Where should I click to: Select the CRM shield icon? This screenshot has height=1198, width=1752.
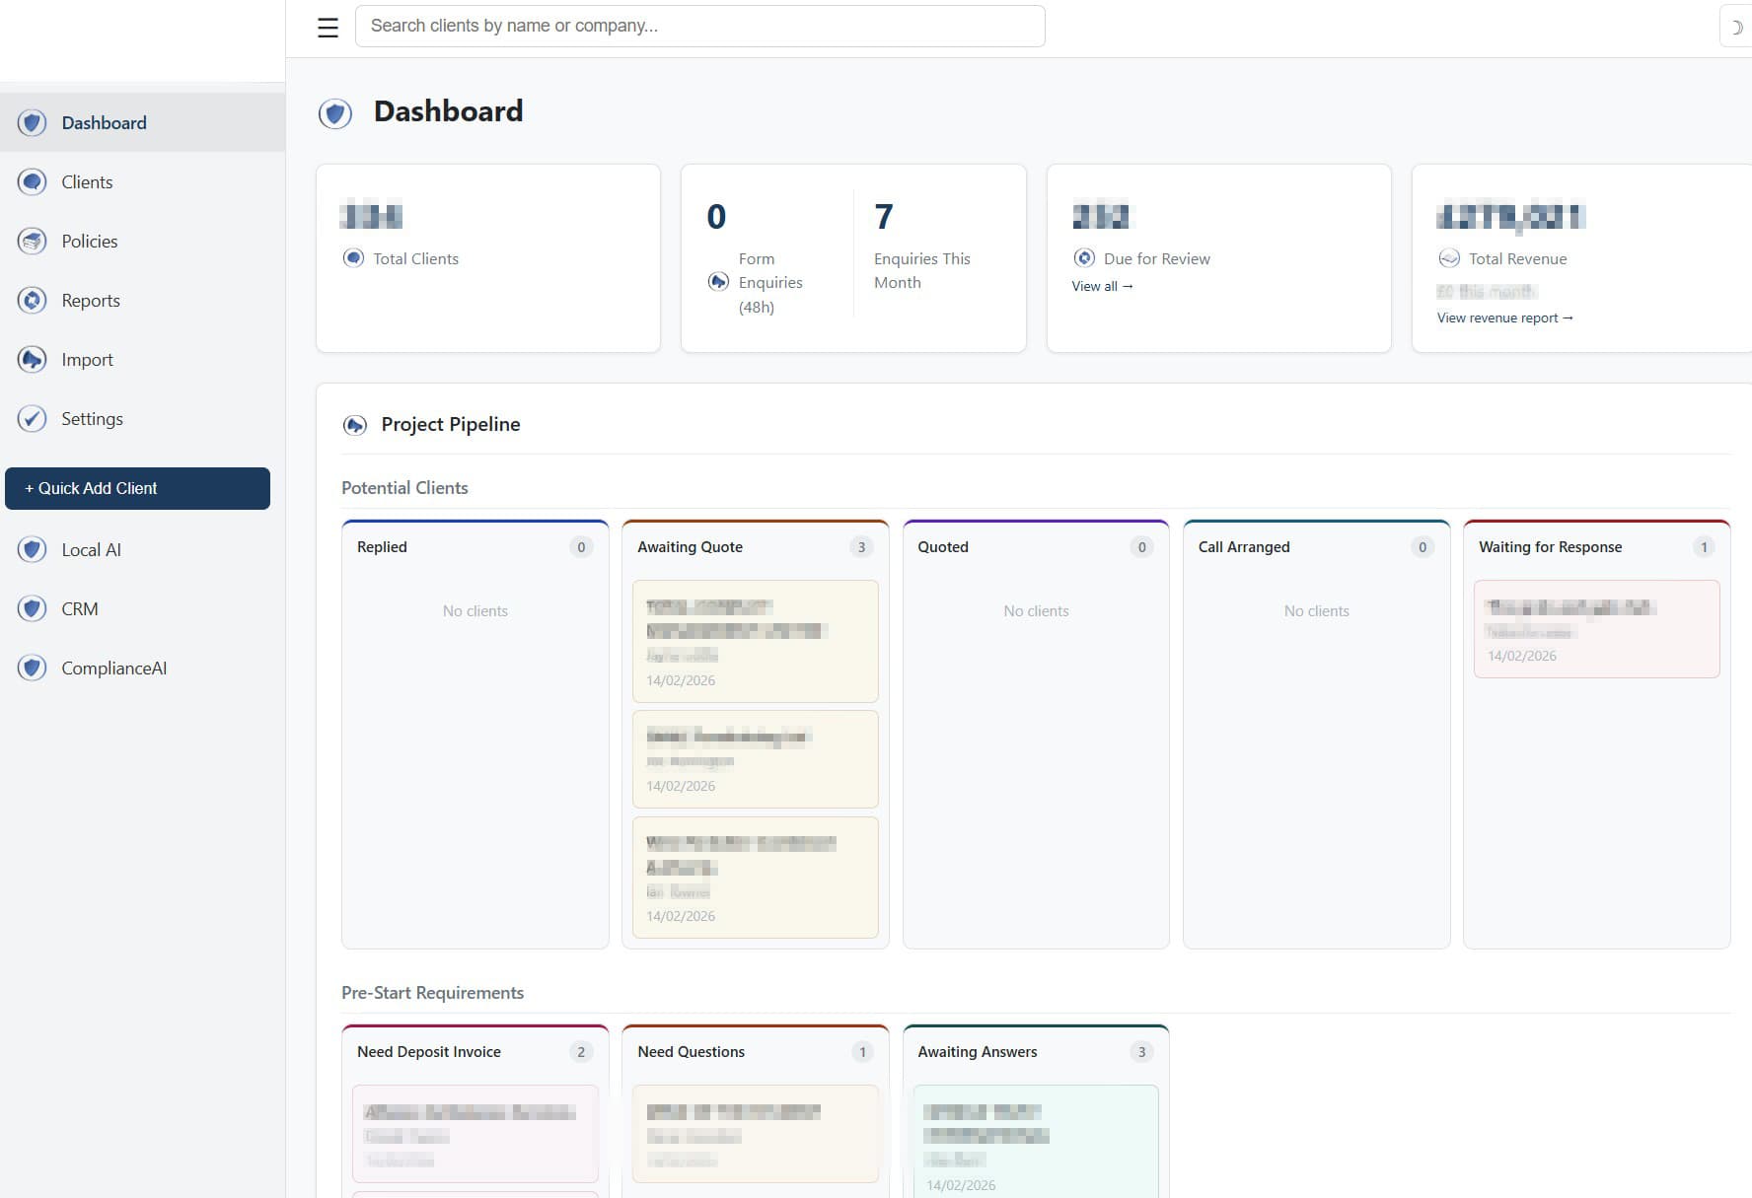click(x=33, y=608)
